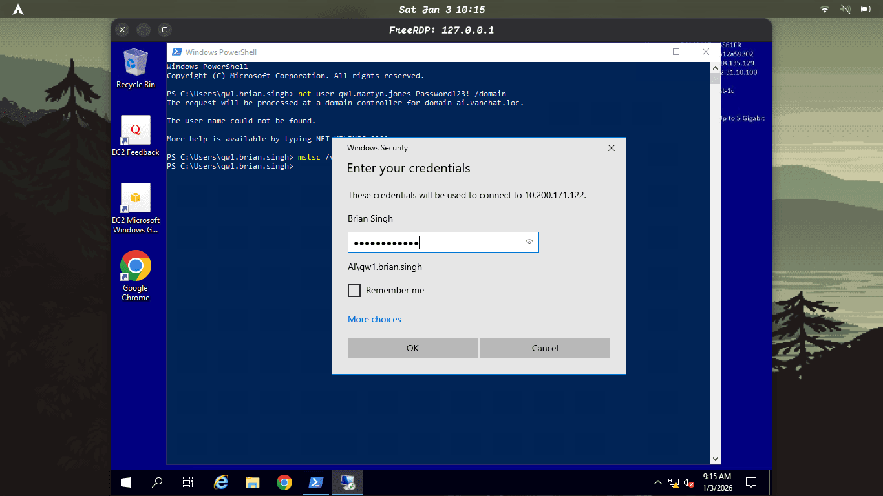Check the Remember me checkbox
Image resolution: width=883 pixels, height=496 pixels.
(354, 291)
